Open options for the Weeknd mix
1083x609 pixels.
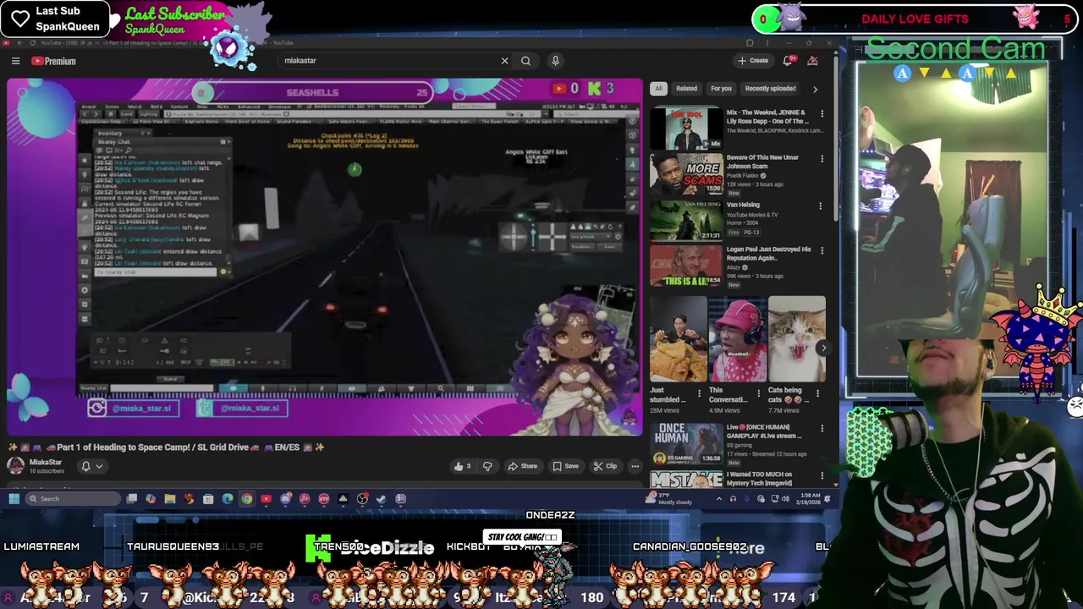click(821, 113)
